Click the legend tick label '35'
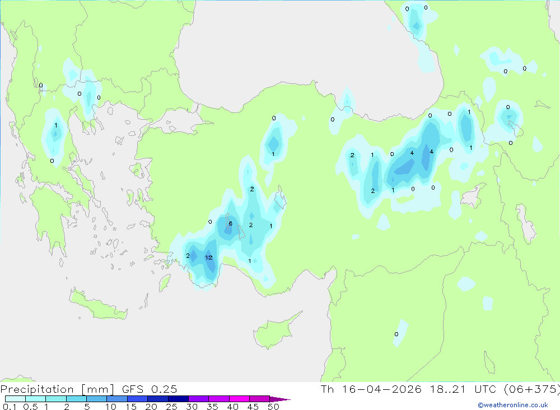Screen dimensions: 560x410 coord(212,407)
